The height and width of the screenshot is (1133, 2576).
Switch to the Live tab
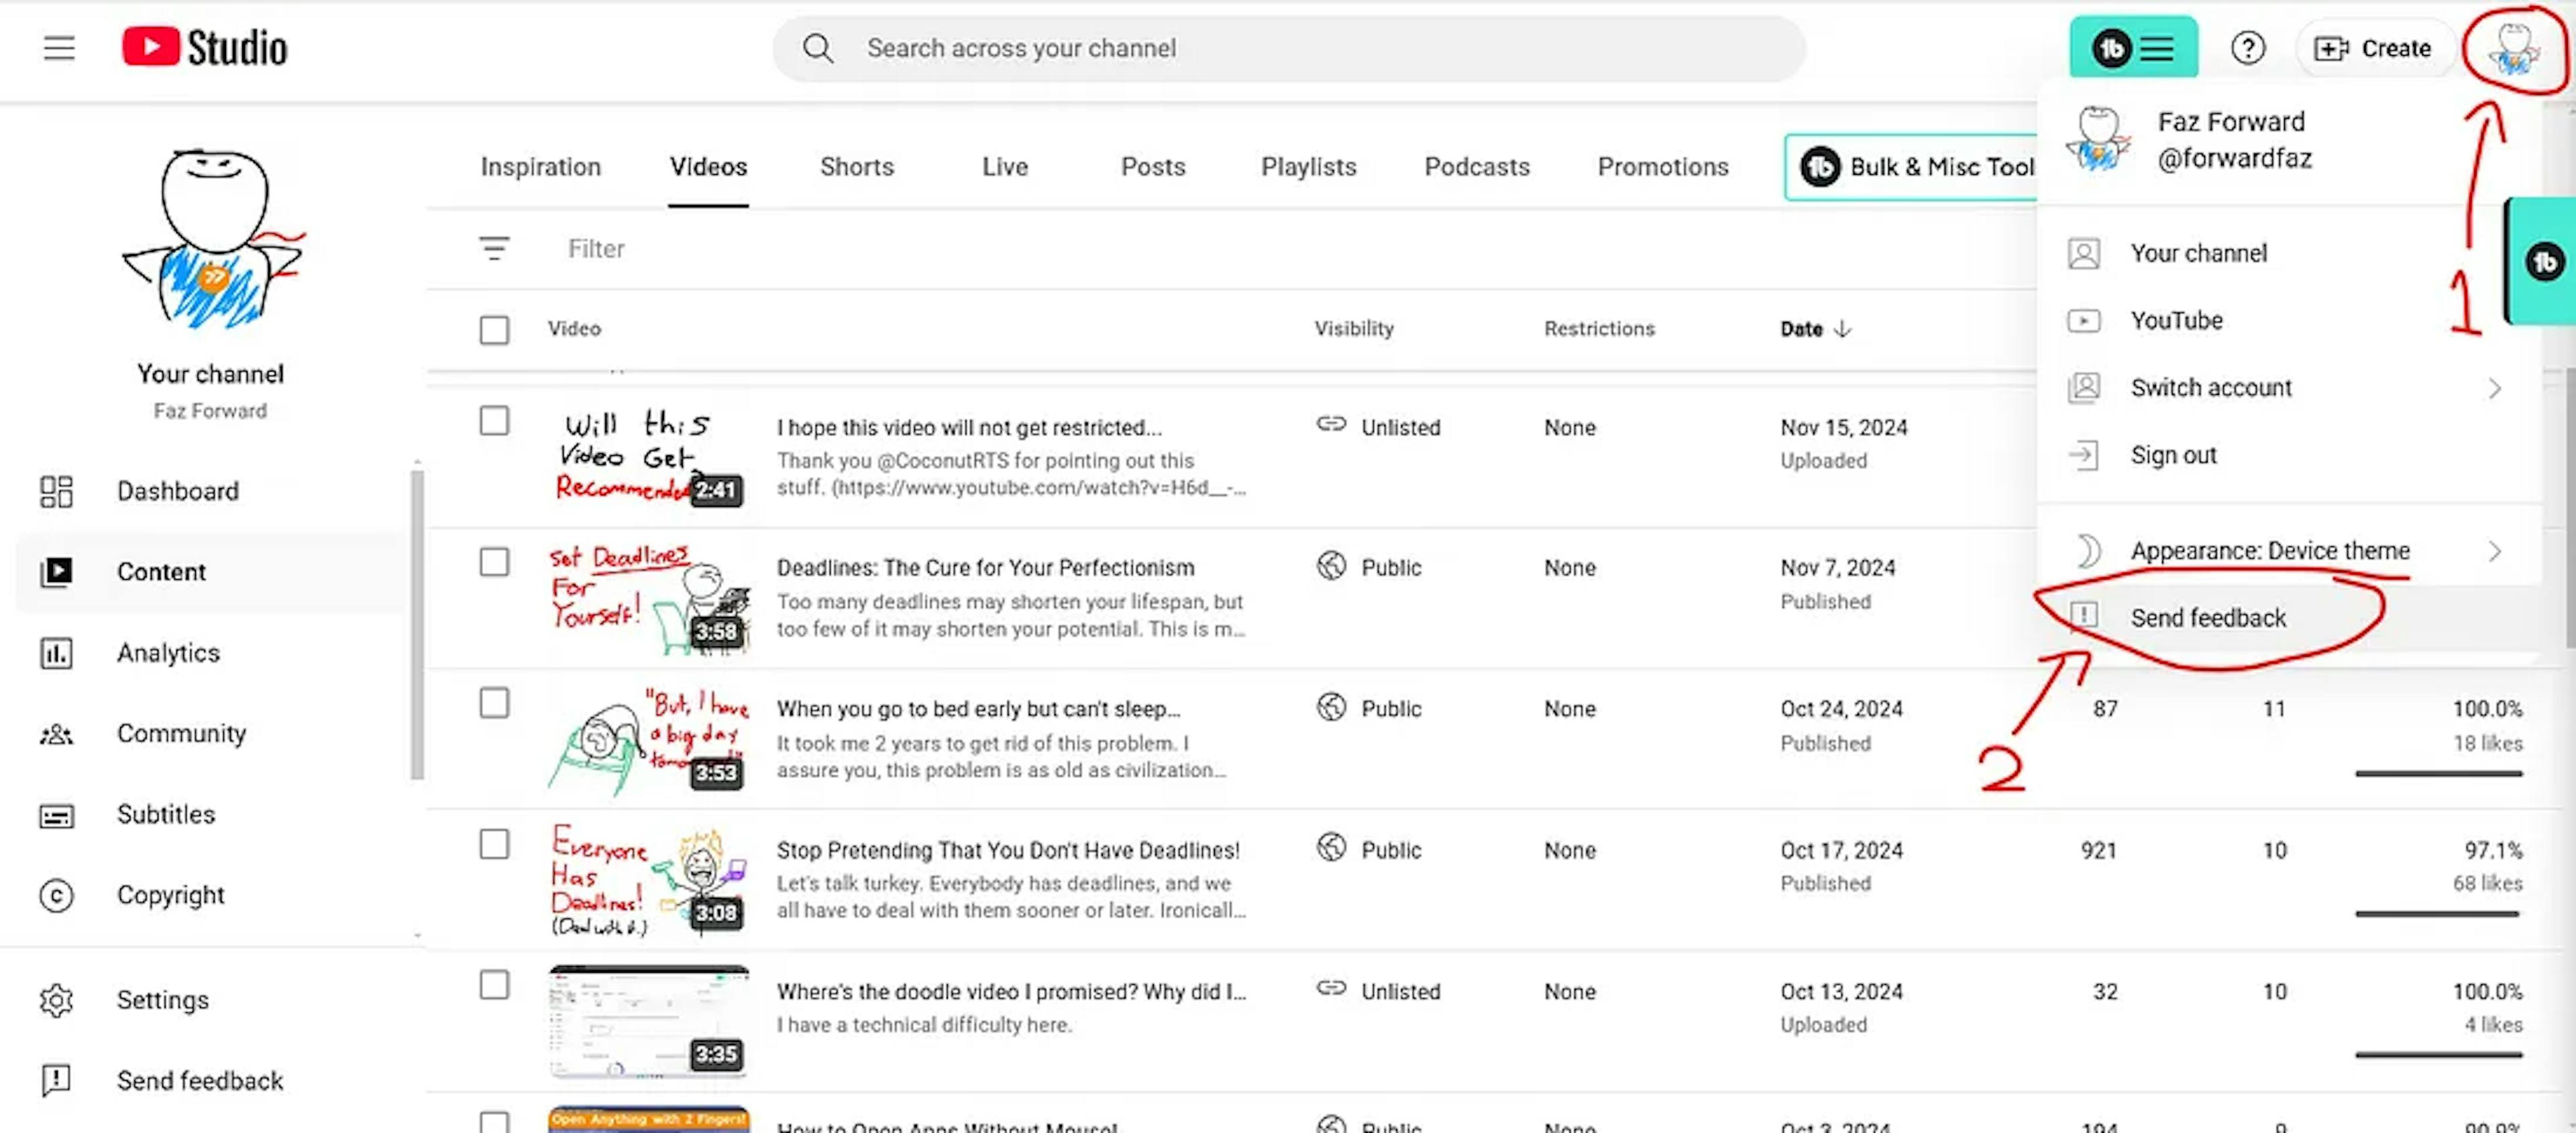[1005, 167]
